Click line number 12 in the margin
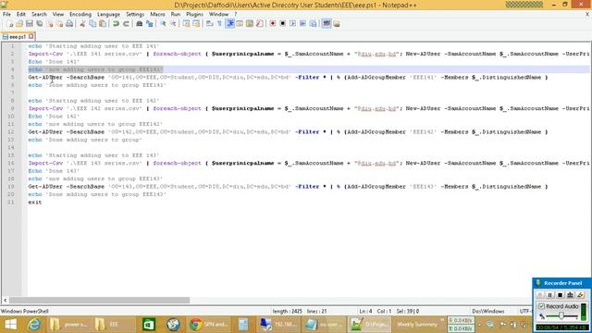The image size is (592, 333). (10, 131)
